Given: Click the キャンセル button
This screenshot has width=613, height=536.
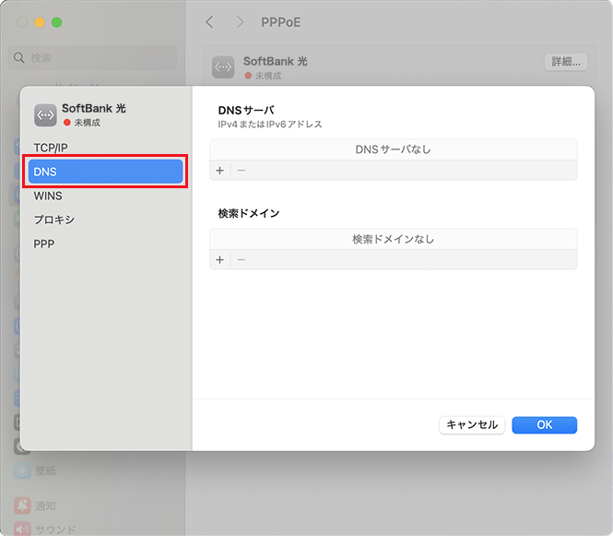Looking at the screenshot, I should coord(472,425).
